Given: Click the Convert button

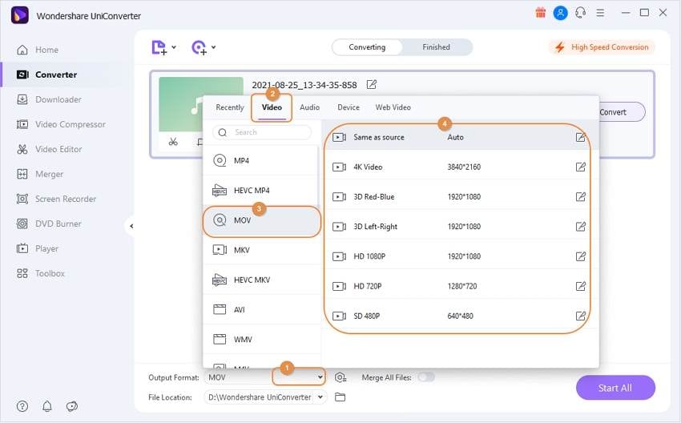Looking at the screenshot, I should tap(622, 112).
